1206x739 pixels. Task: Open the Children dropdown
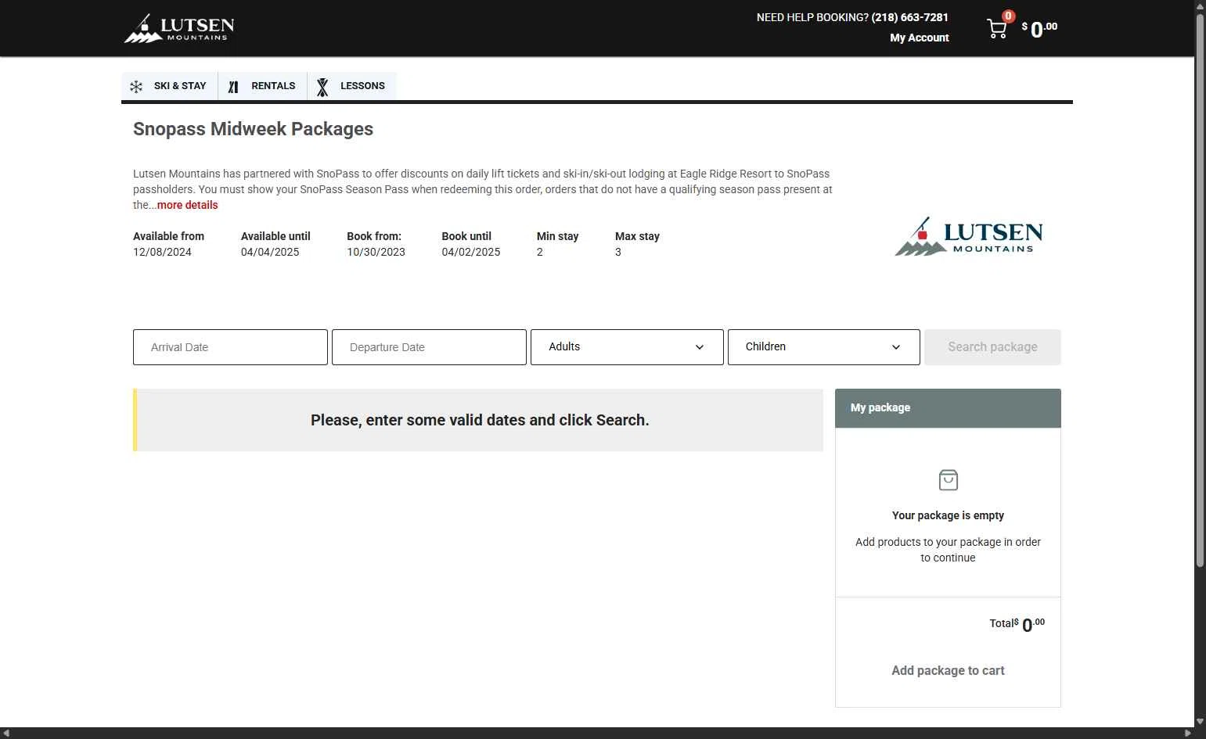click(824, 347)
